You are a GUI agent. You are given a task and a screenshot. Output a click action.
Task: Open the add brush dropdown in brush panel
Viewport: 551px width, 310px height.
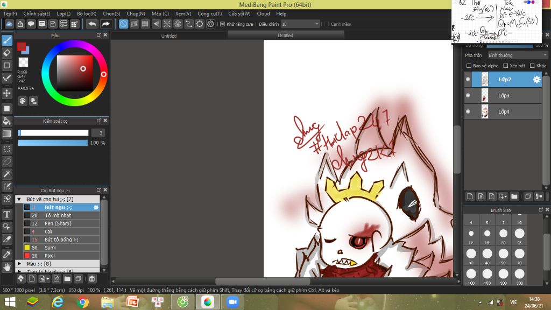pyautogui.click(x=44, y=279)
